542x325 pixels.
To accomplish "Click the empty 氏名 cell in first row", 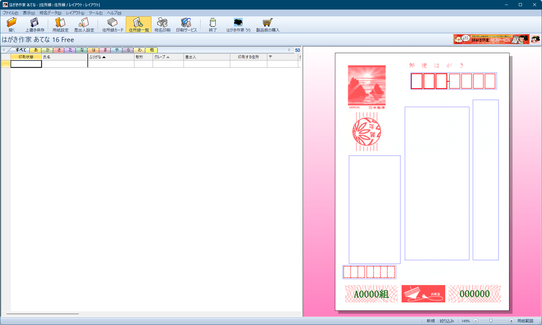I will coord(65,64).
